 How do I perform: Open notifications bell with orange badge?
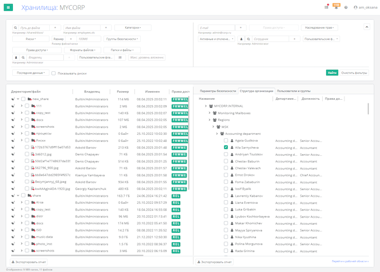coord(336,7)
